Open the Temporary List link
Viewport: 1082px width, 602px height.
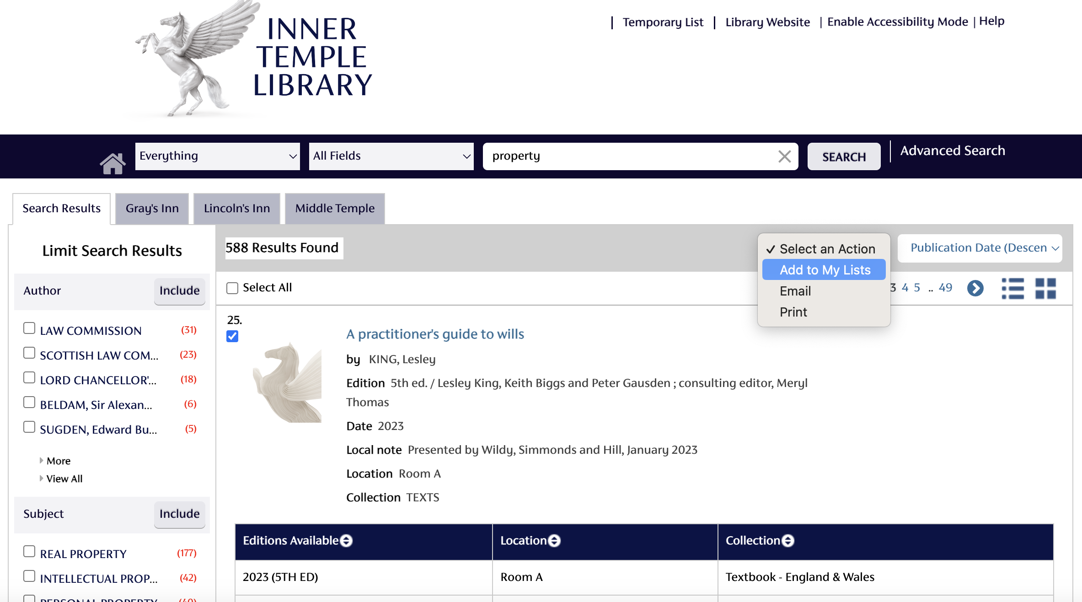[x=663, y=22]
